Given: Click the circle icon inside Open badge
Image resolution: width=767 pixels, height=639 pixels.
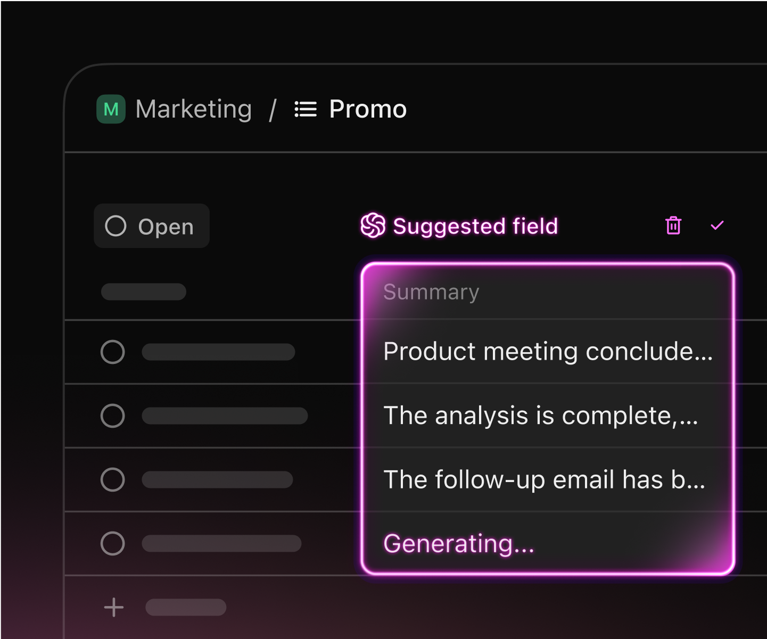Looking at the screenshot, I should (x=116, y=226).
